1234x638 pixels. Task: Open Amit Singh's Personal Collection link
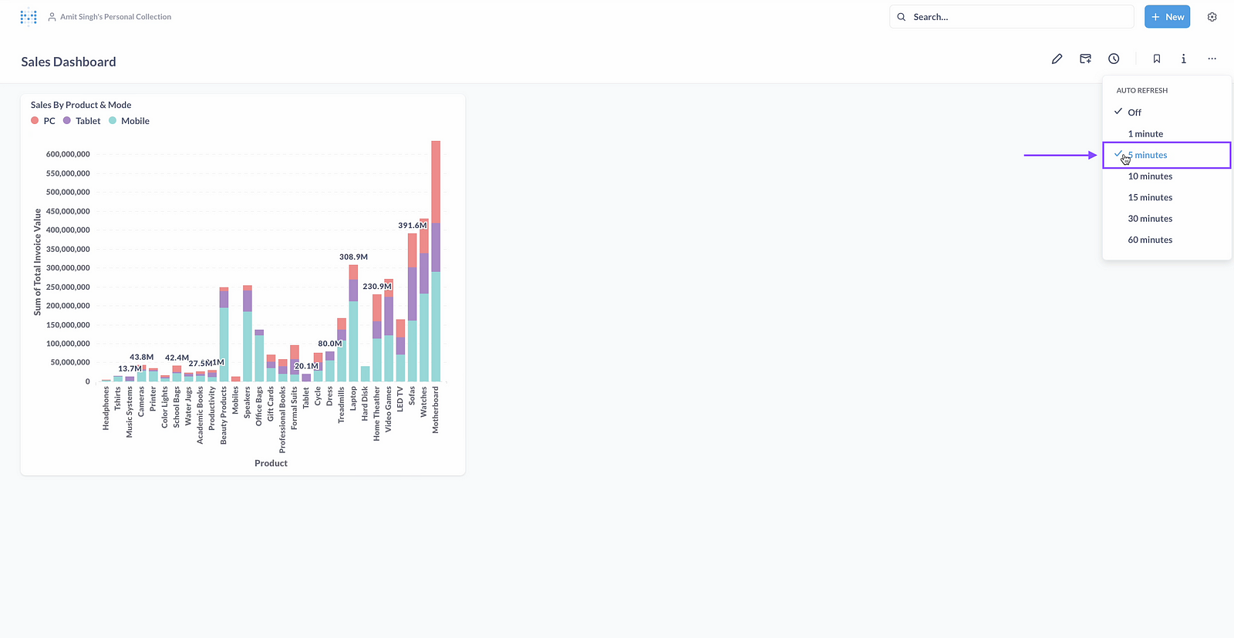pyautogui.click(x=116, y=17)
